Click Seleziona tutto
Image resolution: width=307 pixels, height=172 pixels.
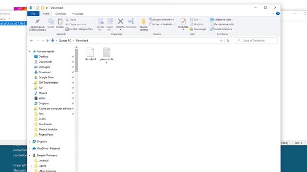tap(221, 20)
